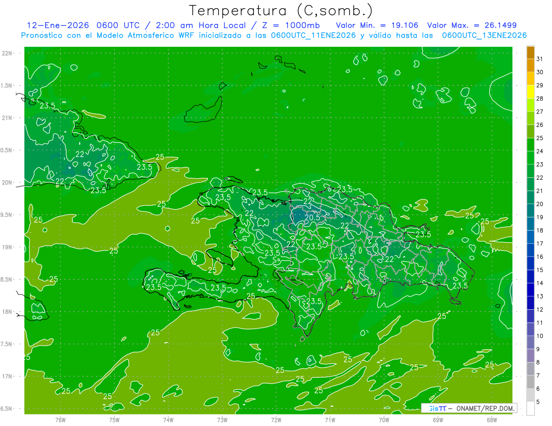Select the "Valor Min. = 19.106" value
The width and height of the screenshot is (552, 426).
pyautogui.click(x=377, y=25)
